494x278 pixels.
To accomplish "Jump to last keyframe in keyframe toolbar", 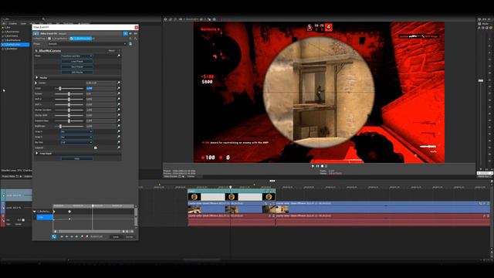I will click(x=77, y=236).
